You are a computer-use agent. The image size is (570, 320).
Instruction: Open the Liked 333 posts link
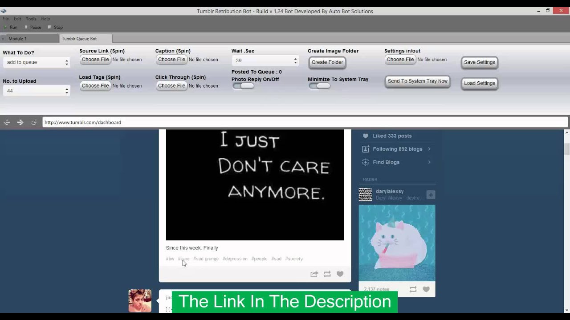[x=392, y=136]
